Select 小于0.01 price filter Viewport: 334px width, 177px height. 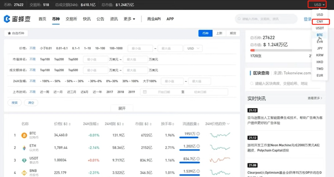point(46,48)
